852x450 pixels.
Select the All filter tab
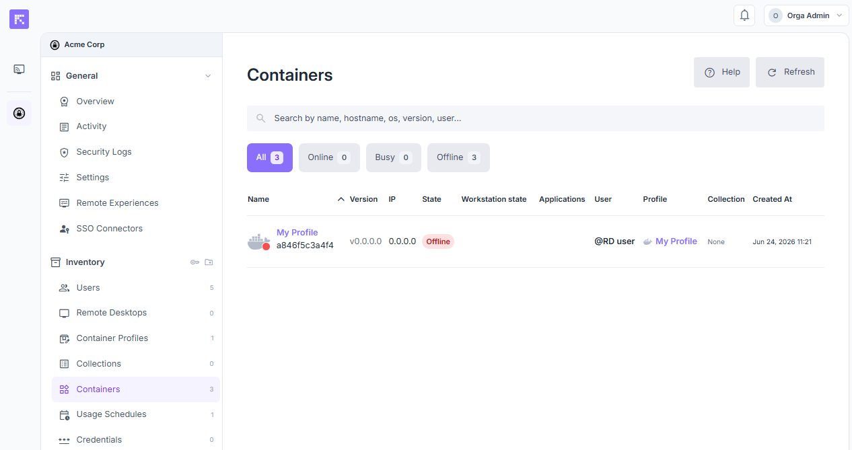click(x=270, y=157)
